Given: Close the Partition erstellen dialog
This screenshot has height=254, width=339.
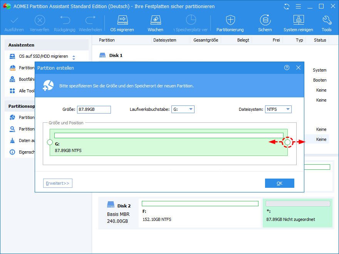Looking at the screenshot, I should pyautogui.click(x=298, y=68).
